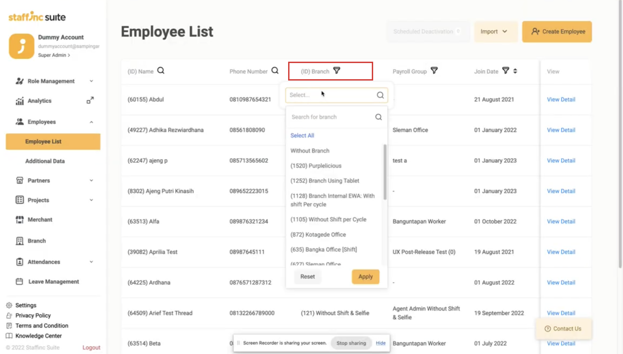
Task: Open Analytics external link icon
Action: tap(90, 100)
